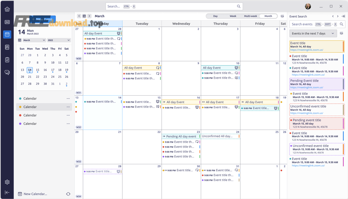Click the Thursday column header
This screenshot has width=348, height=199.
point(220,24)
